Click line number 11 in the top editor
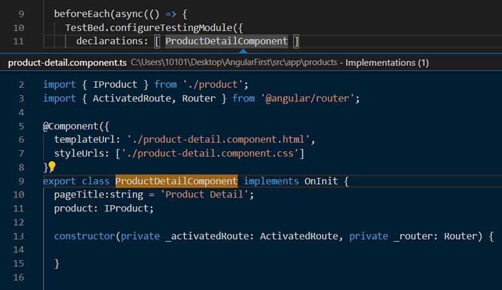 [19, 41]
